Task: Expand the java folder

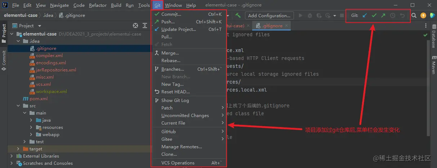Action: point(31,120)
